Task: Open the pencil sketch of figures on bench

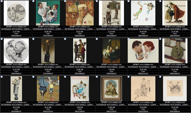Action: 175,89
